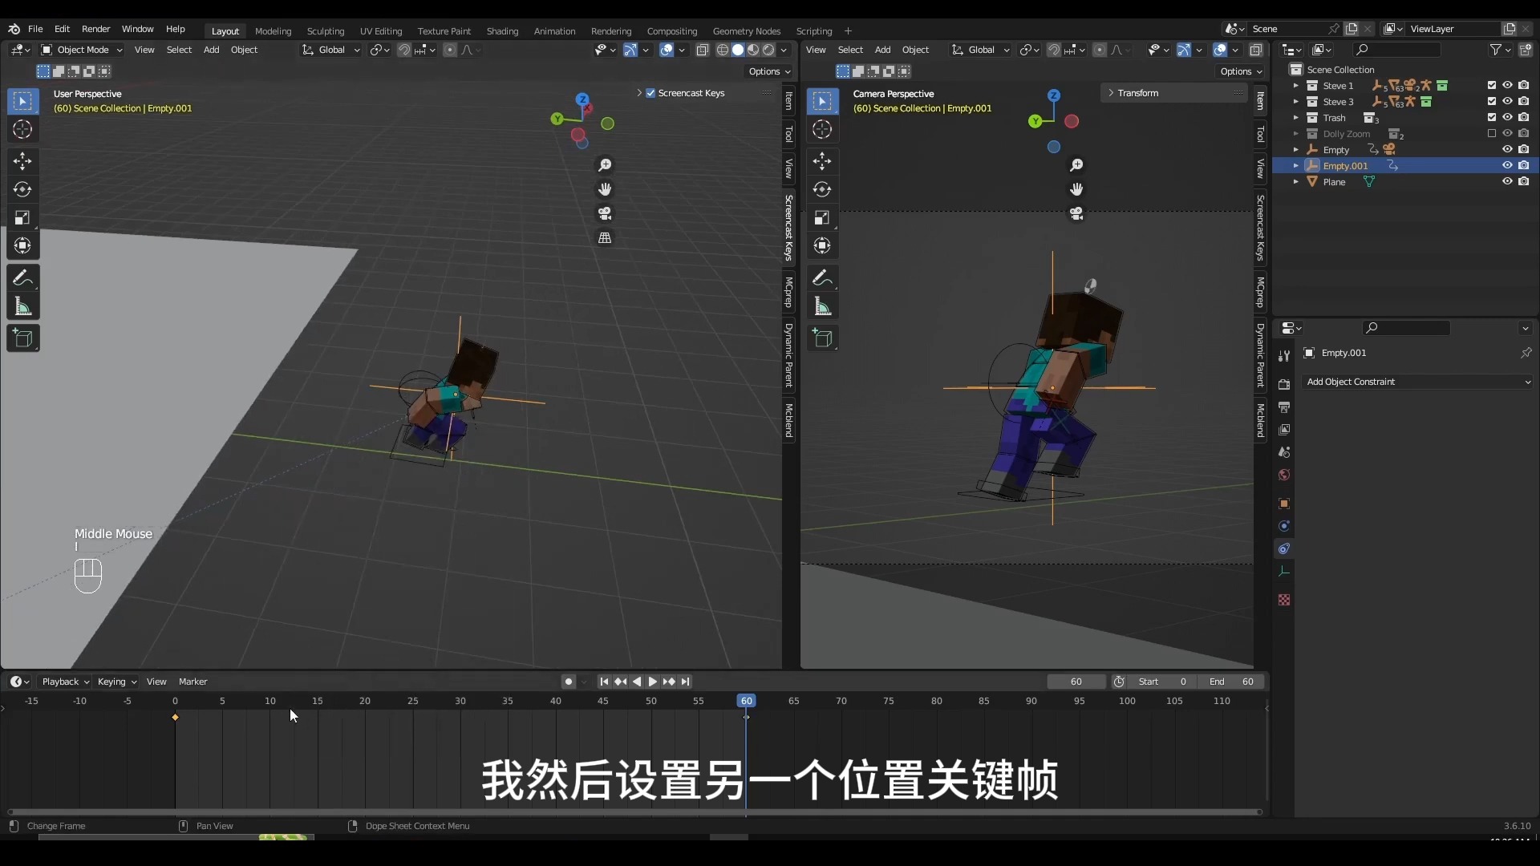This screenshot has width=1540, height=866.
Task: Activate the Annotate pencil tool
Action: pyautogui.click(x=22, y=278)
